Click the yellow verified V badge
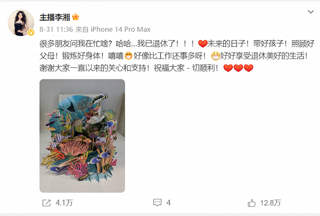 tap(31, 32)
